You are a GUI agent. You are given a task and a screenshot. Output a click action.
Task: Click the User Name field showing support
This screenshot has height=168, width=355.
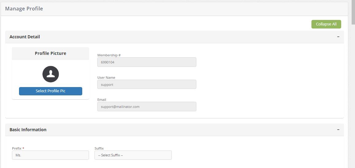[x=147, y=85]
